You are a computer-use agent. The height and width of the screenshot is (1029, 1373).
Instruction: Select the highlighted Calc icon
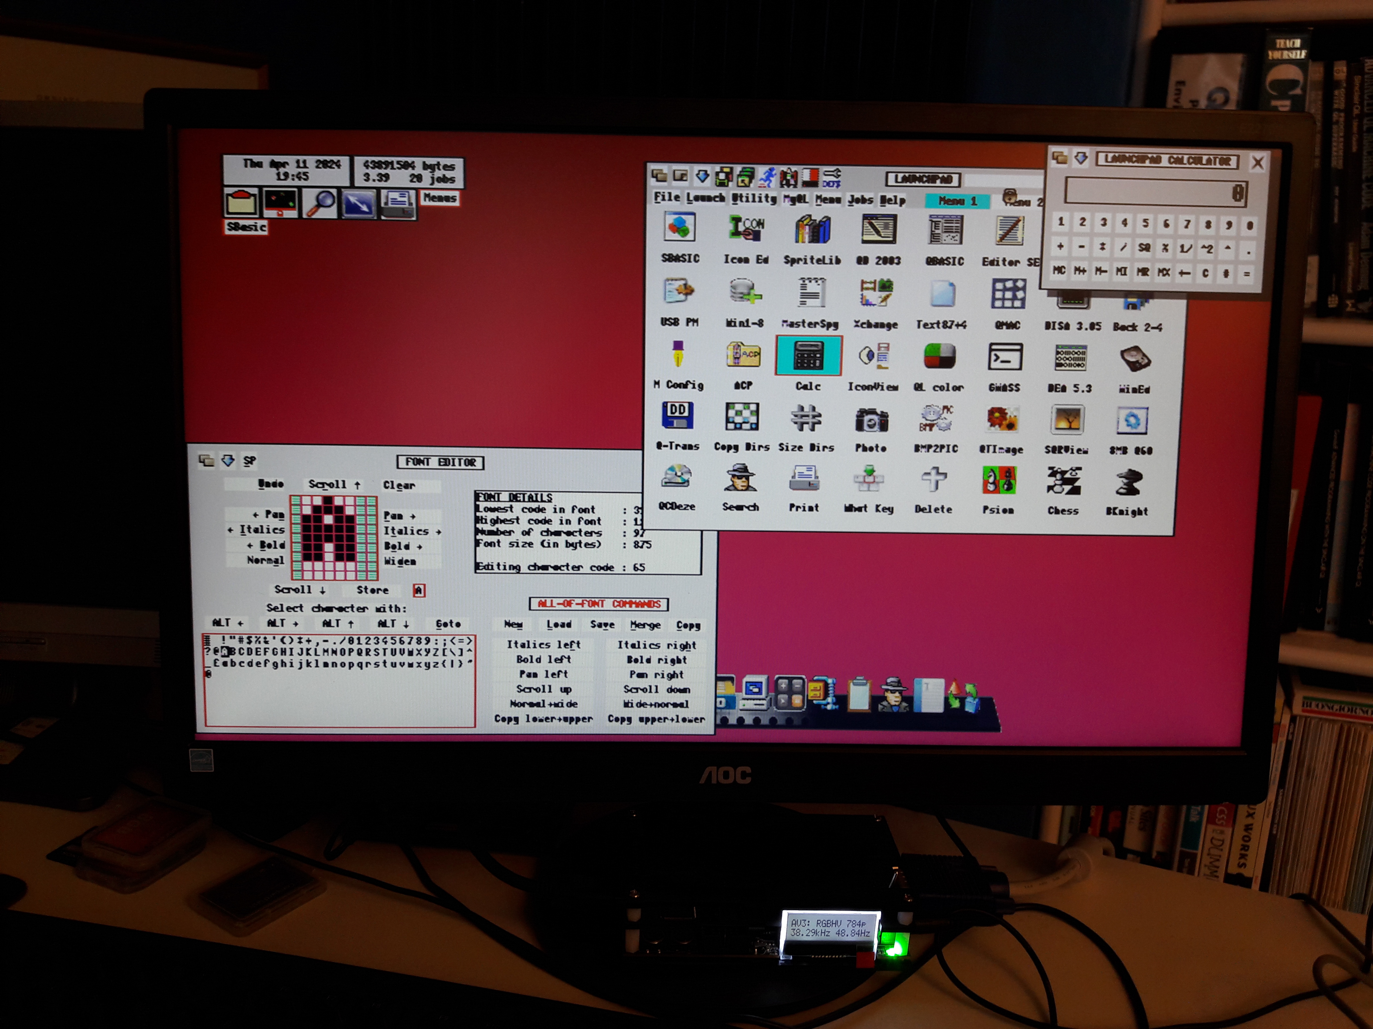click(x=809, y=355)
